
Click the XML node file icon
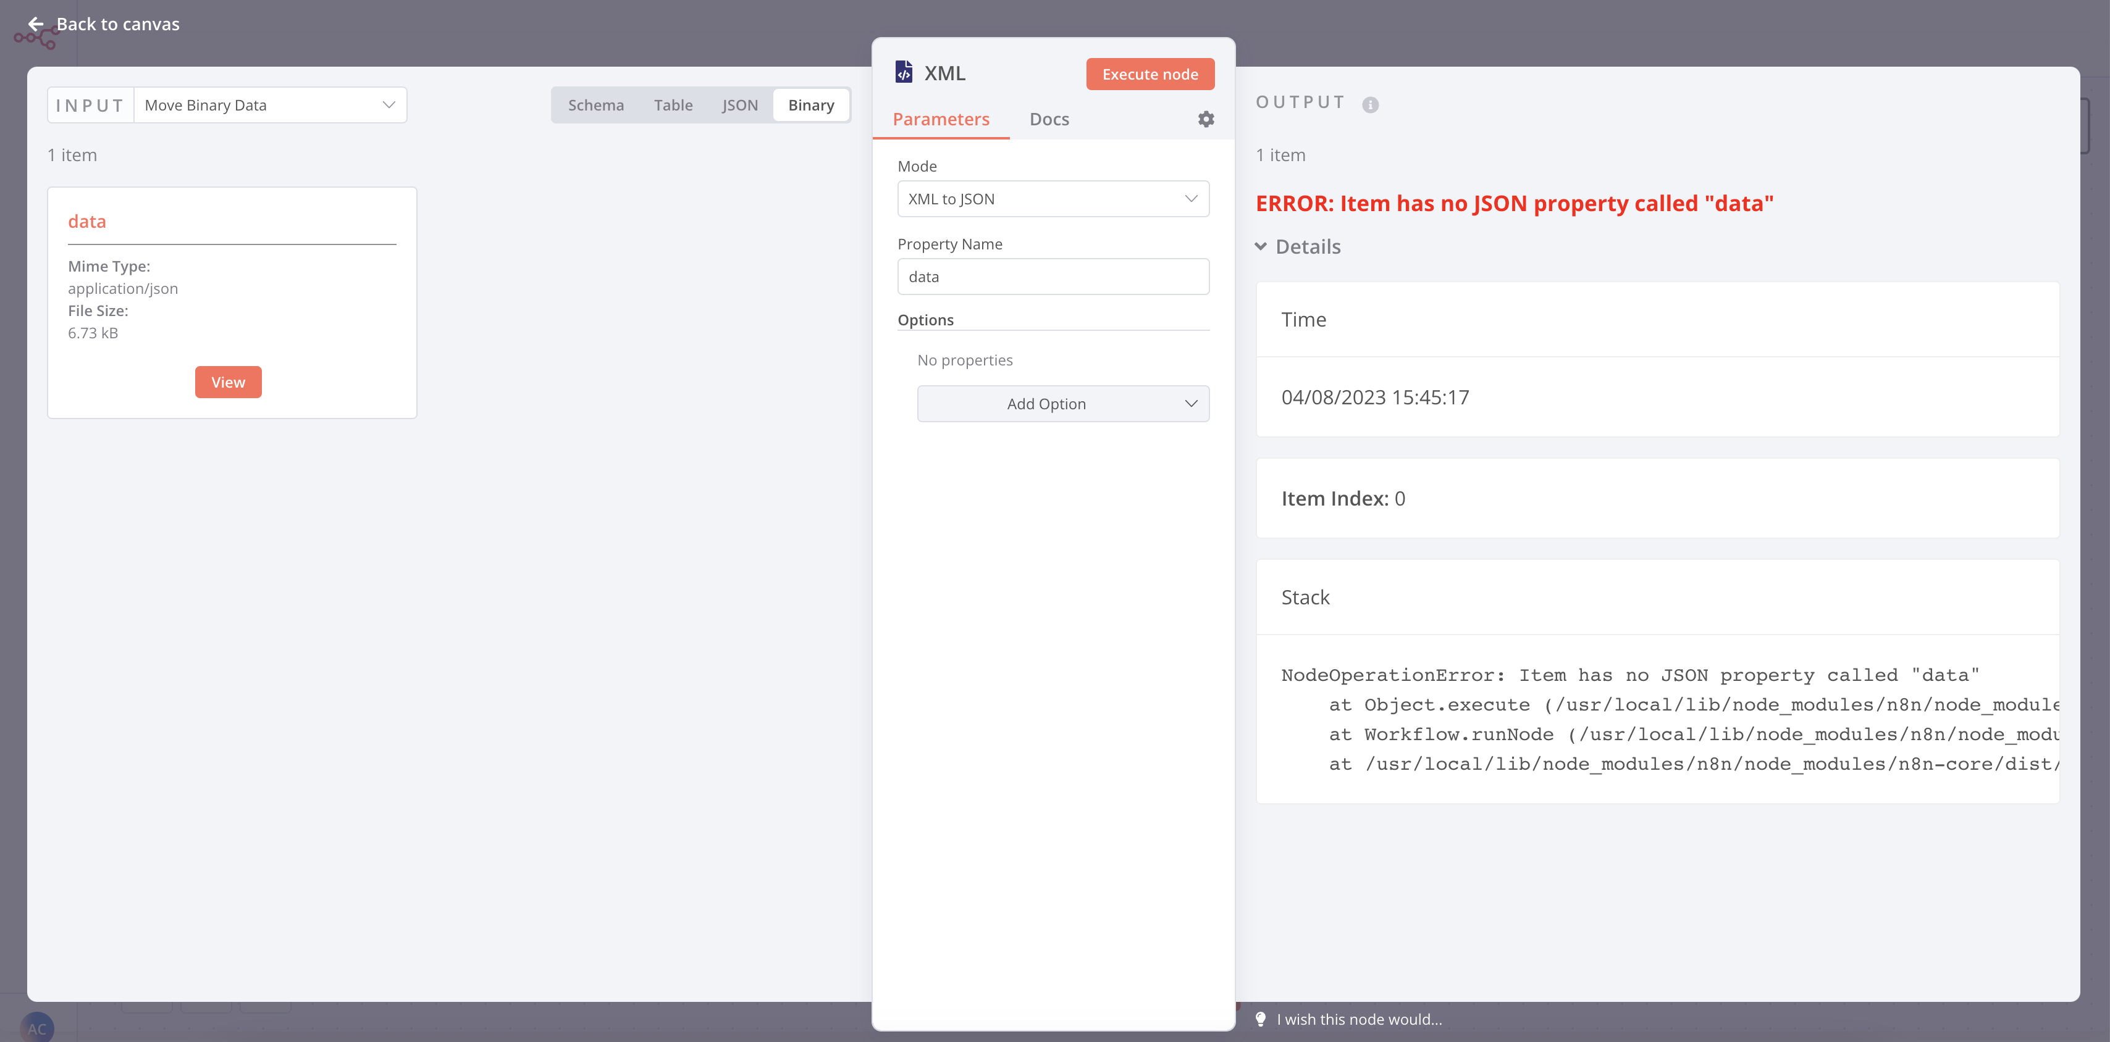click(x=904, y=73)
